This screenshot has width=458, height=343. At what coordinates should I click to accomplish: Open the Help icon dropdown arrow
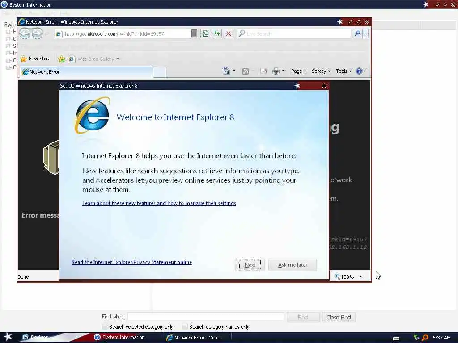[x=365, y=71]
